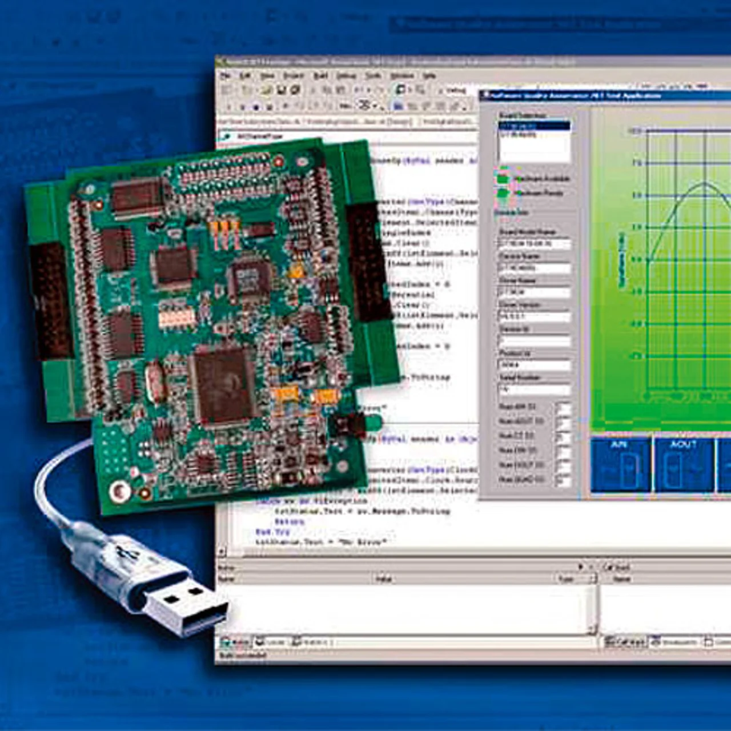Switch to the Call Stack tab
731x731 pixels.
tap(624, 642)
